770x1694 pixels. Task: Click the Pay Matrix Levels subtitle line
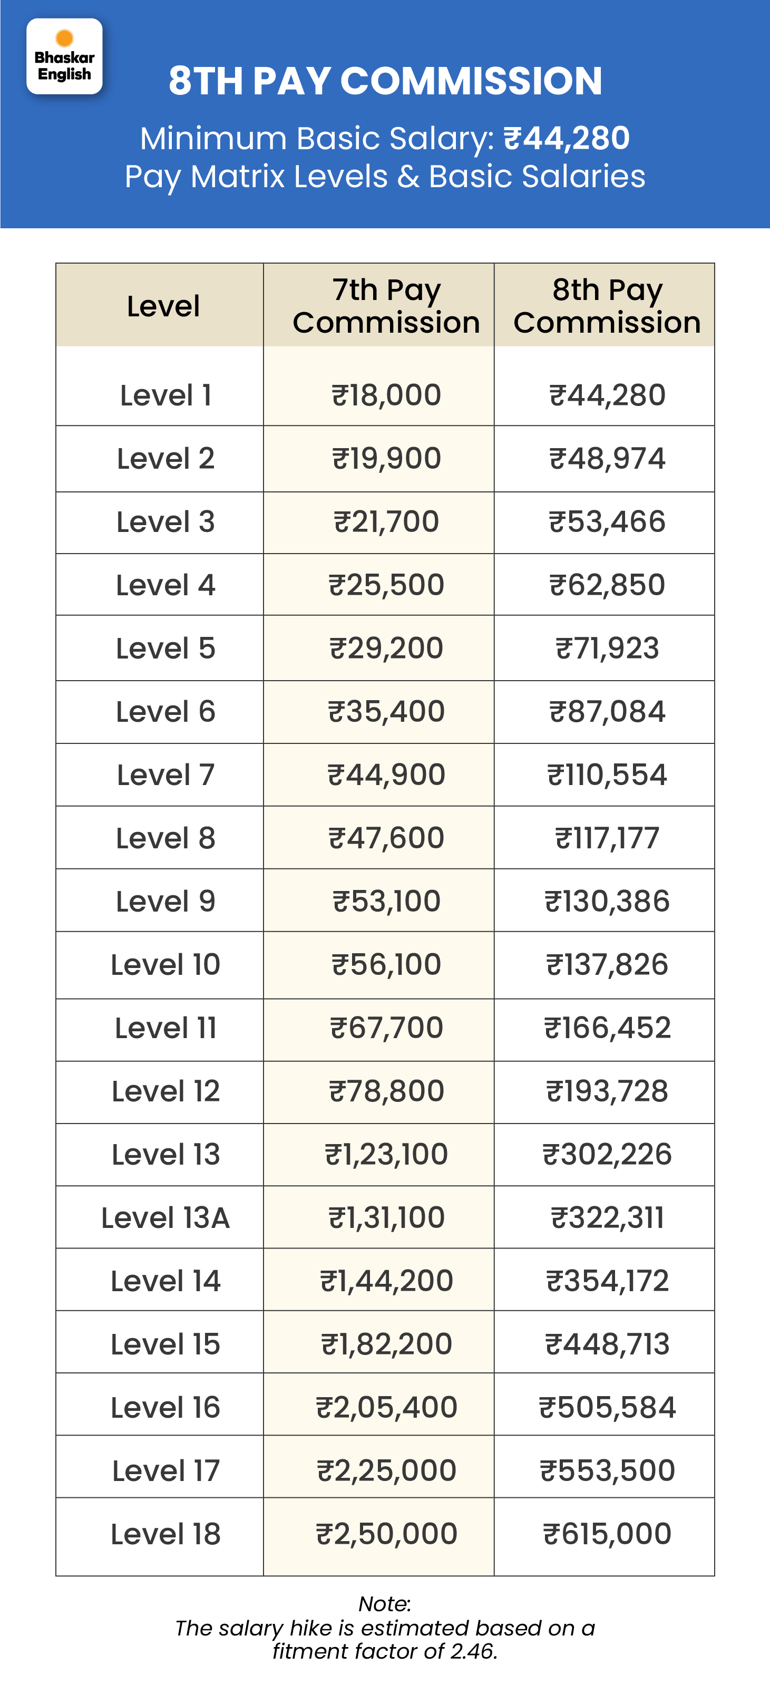click(x=385, y=176)
